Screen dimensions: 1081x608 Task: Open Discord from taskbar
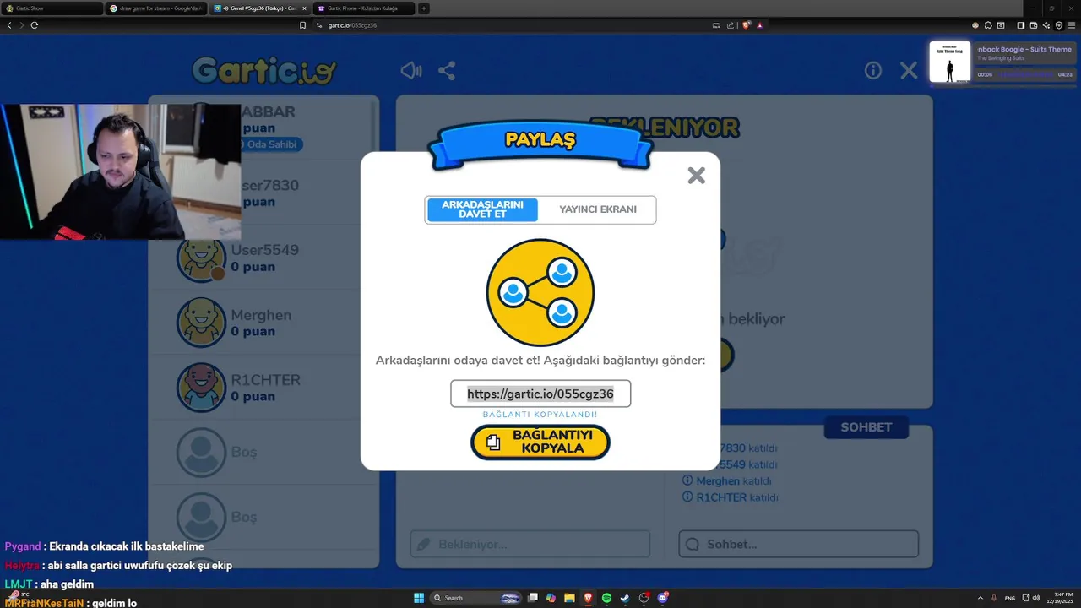pos(663,598)
